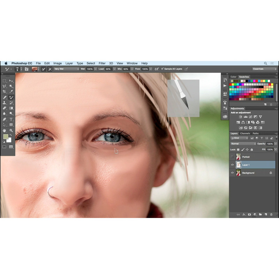
Task: Choose the Magic Wand tool
Action: [11, 86]
